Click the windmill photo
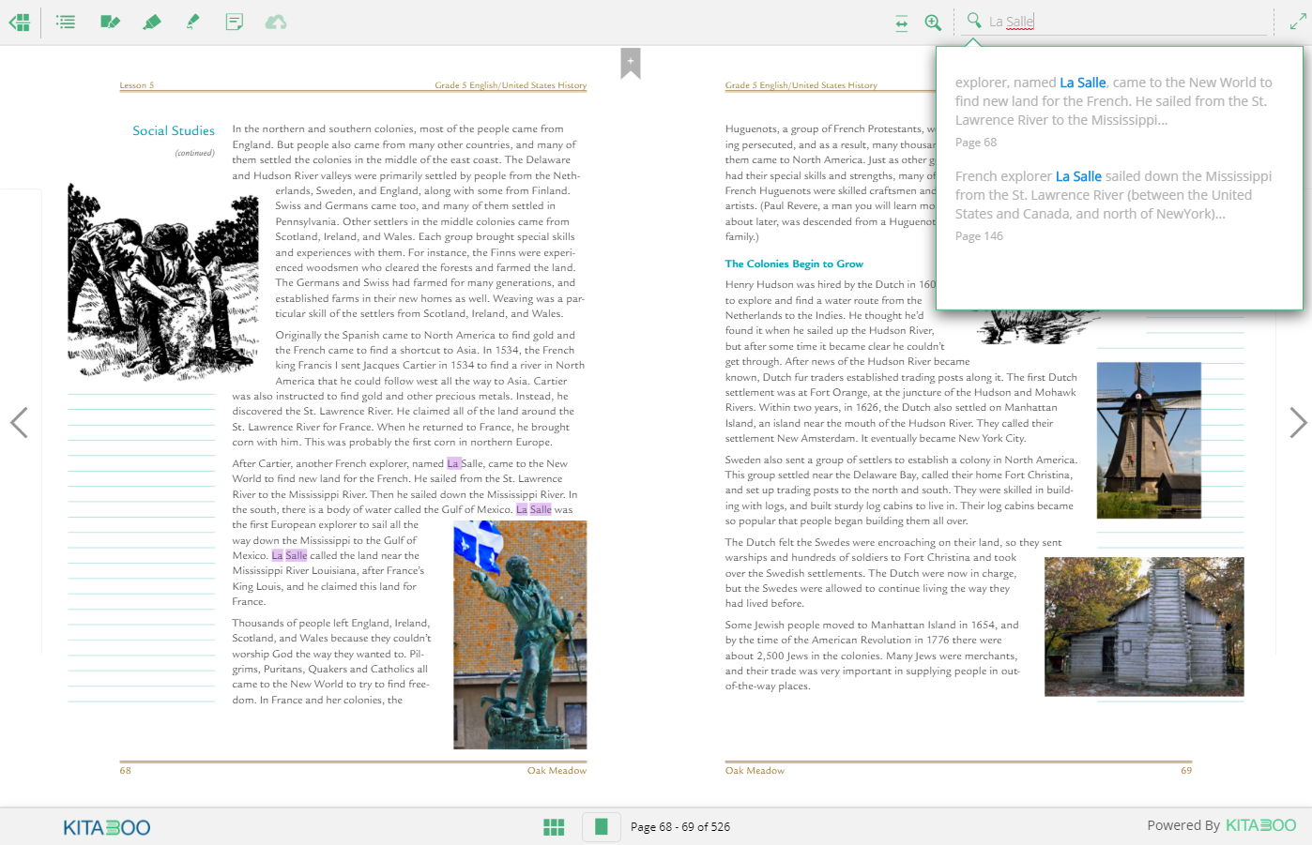The image size is (1312, 845). [x=1149, y=441]
